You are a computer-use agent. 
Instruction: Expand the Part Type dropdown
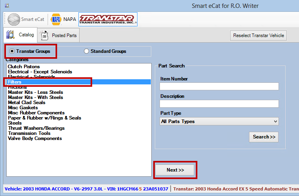click(x=219, y=121)
